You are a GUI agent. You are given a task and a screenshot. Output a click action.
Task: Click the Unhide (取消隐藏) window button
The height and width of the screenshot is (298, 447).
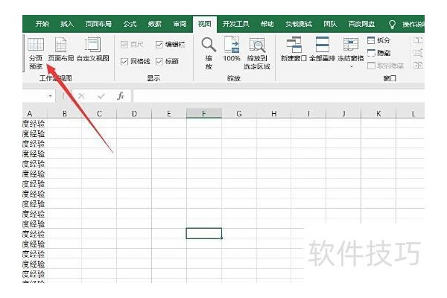(x=385, y=66)
